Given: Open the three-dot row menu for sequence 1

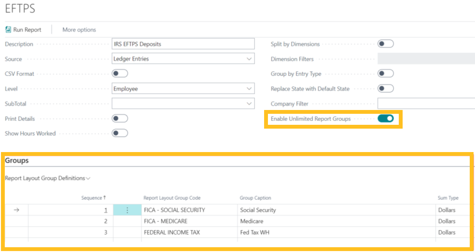Looking at the screenshot, I should point(127,210).
